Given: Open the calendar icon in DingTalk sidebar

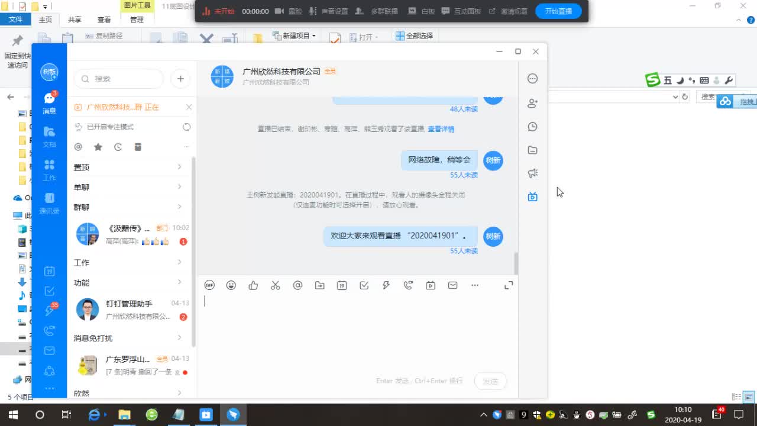Looking at the screenshot, I should coord(50,272).
